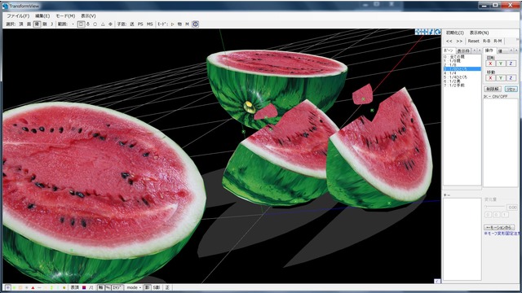Select the diamond range selection tool
This screenshot has width=522, height=293.
(x=110, y=24)
